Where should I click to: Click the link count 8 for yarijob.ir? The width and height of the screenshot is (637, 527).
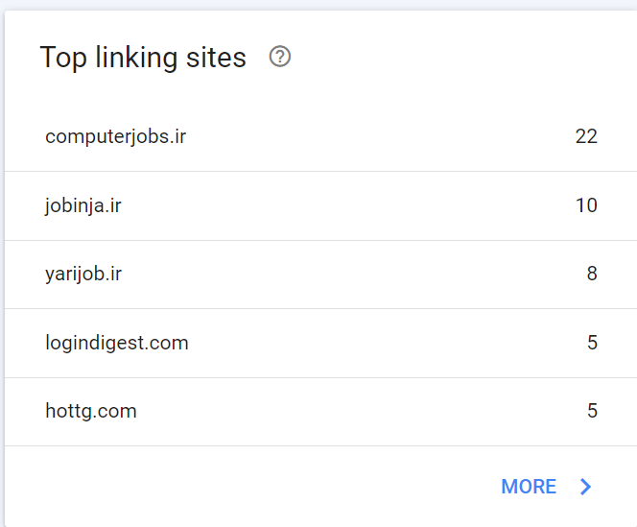(x=592, y=274)
